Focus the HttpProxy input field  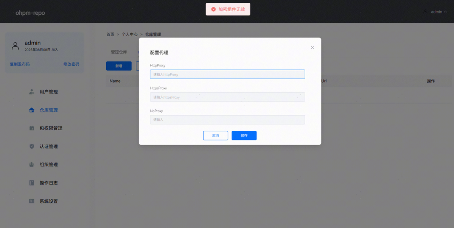(227, 74)
